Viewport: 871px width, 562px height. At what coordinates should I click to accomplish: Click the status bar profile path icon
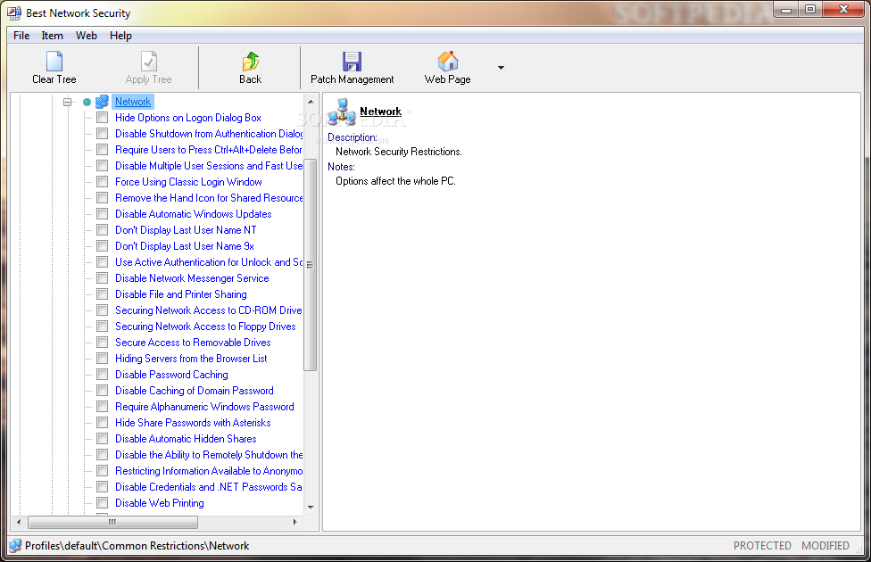pyautogui.click(x=15, y=546)
